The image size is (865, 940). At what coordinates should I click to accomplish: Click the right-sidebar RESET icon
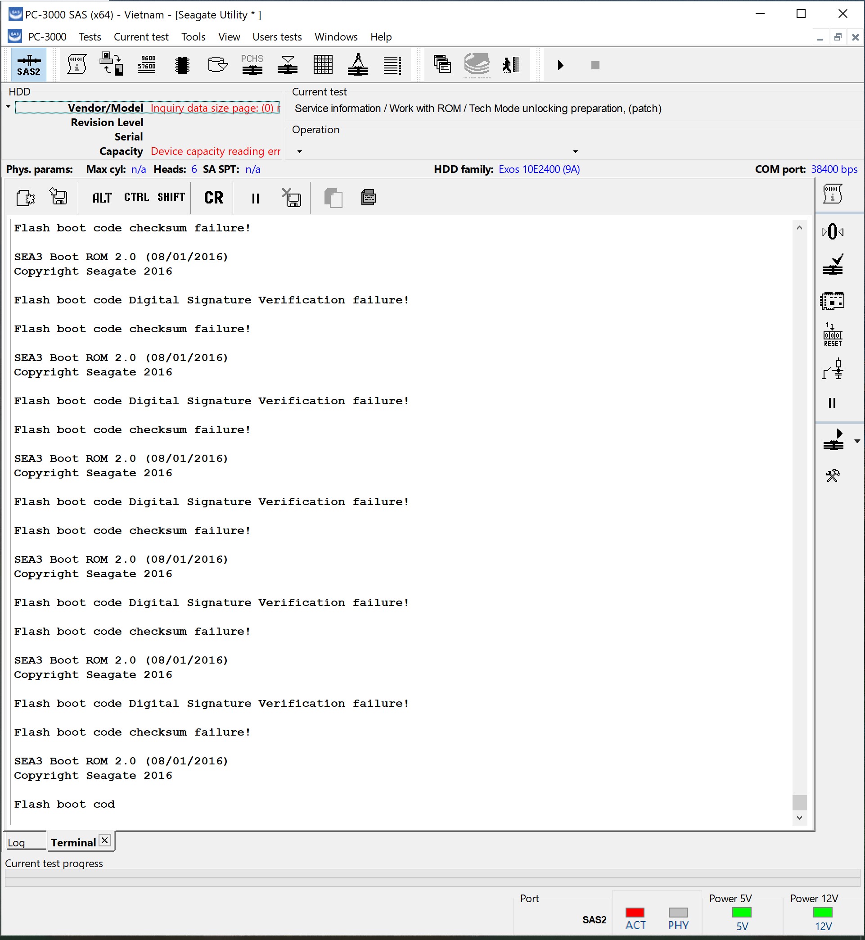click(833, 334)
